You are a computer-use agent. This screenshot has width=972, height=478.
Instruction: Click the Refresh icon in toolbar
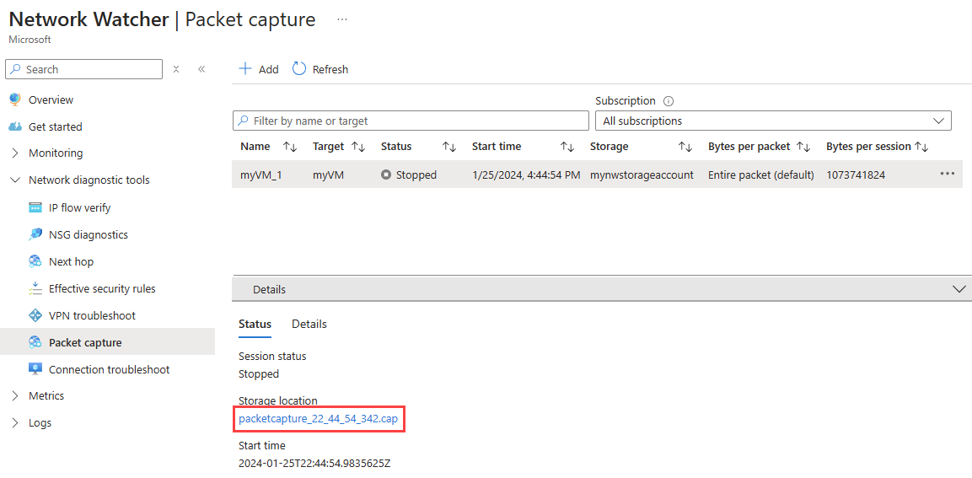299,69
